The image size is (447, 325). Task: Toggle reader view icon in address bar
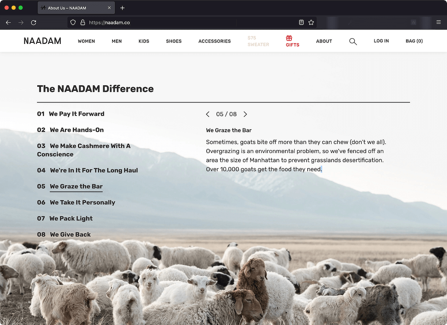301,22
